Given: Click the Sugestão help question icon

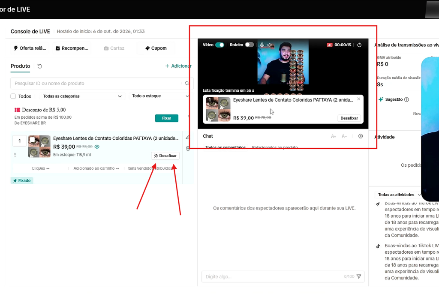Looking at the screenshot, I should point(406,99).
